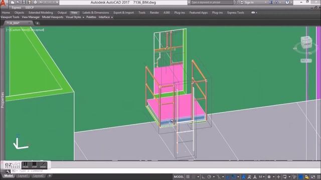
Task: Toggle the ribbon minimize state button
Action: pos(253,12)
